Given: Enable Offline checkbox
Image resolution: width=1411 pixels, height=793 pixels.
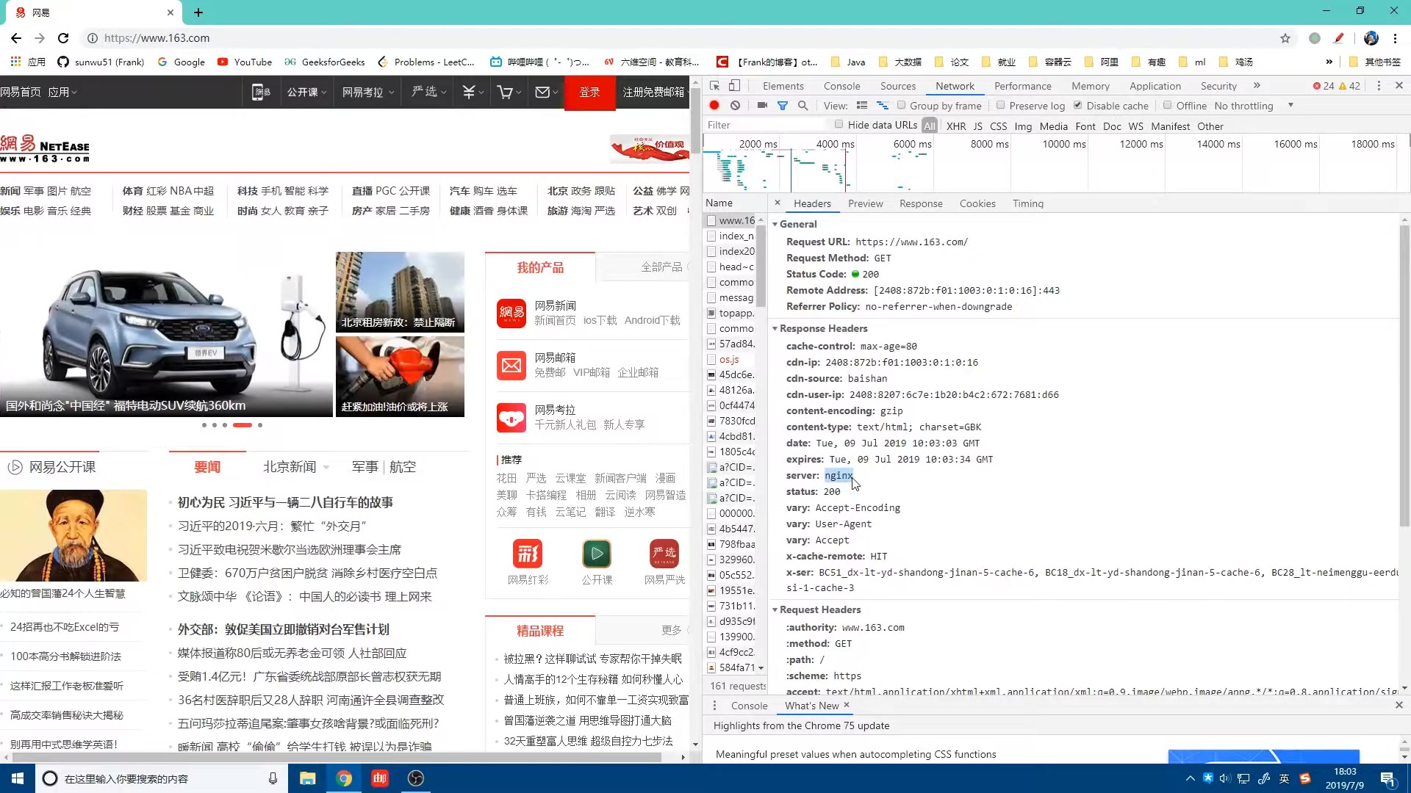Looking at the screenshot, I should click(x=1167, y=105).
